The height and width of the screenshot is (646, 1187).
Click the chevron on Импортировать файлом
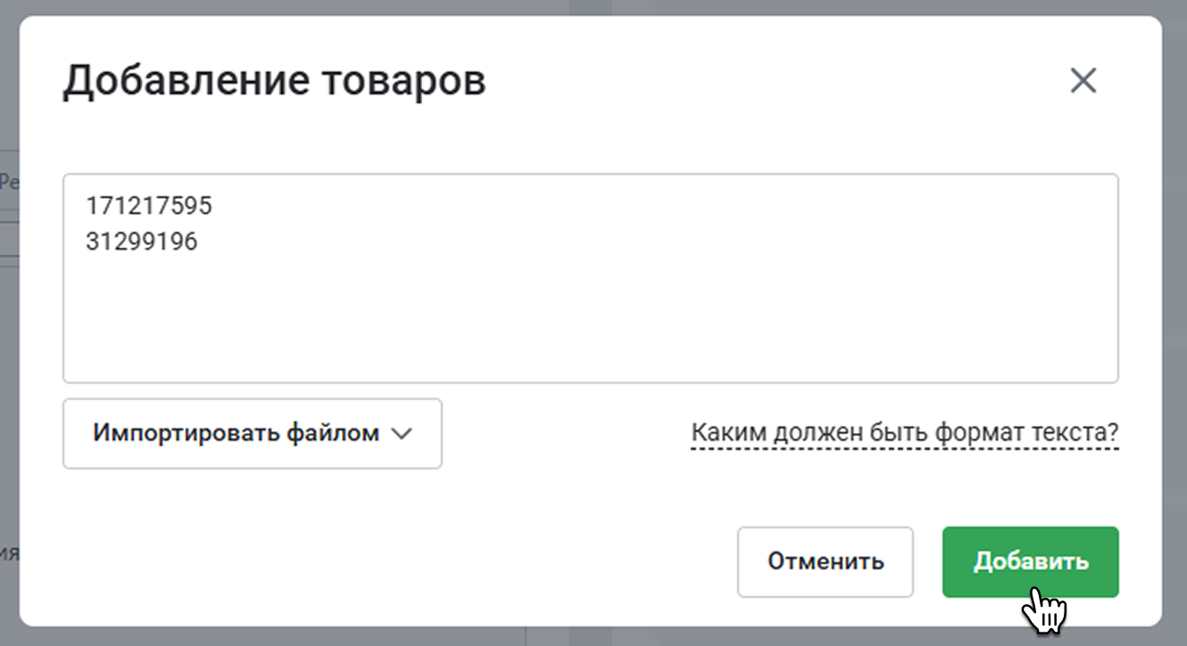tap(402, 434)
